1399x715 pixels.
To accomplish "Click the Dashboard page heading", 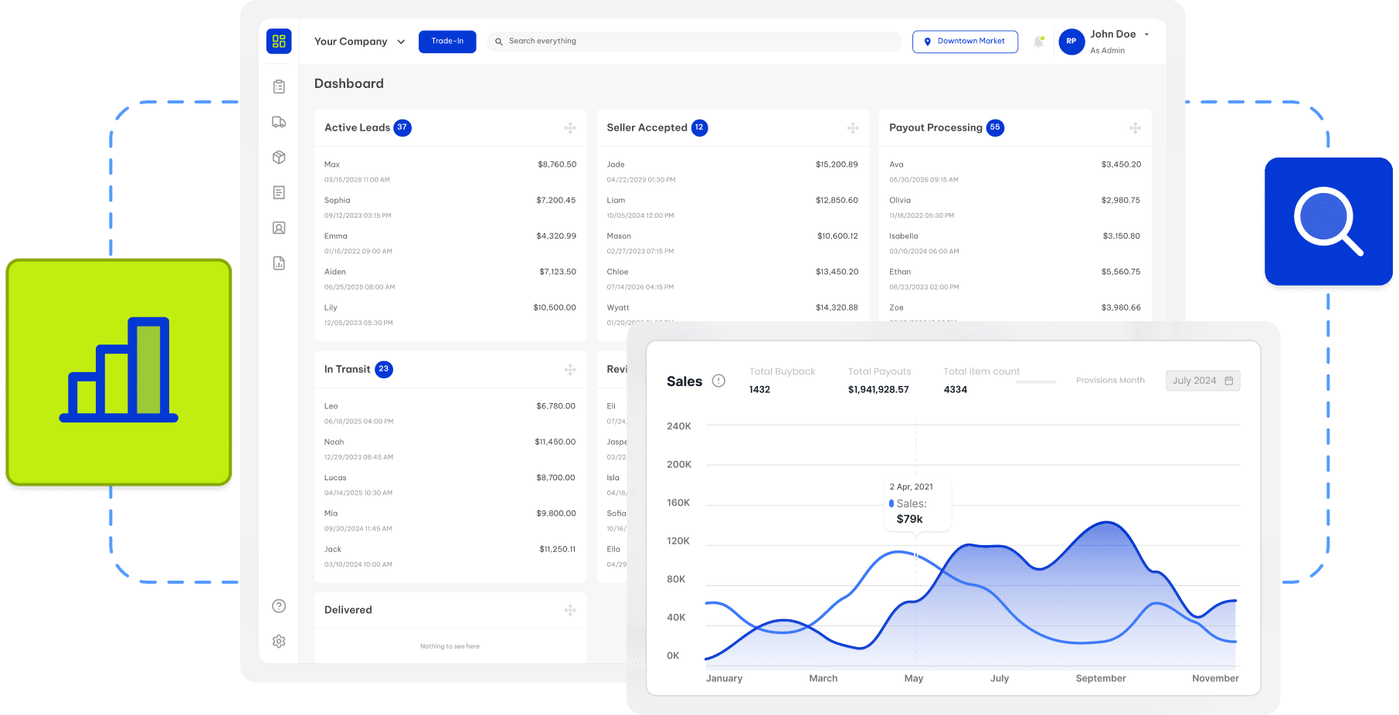I will 349,83.
